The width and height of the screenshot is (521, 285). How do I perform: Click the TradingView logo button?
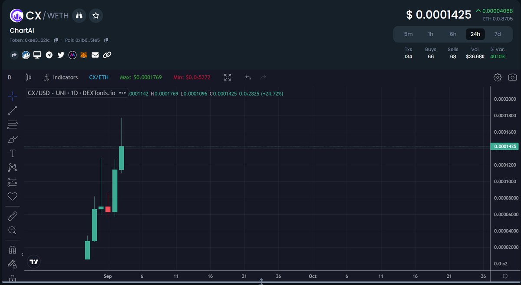(34, 262)
